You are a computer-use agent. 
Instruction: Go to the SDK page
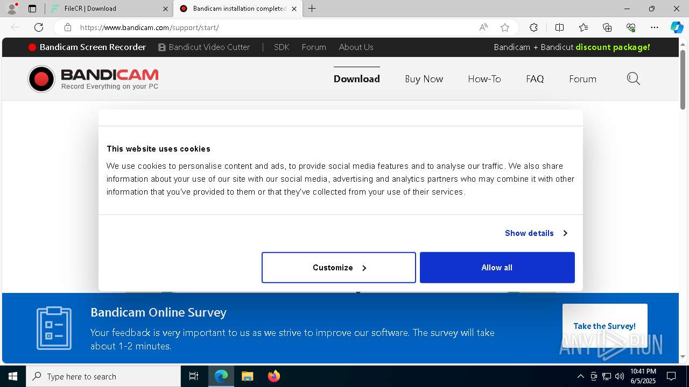pos(282,47)
